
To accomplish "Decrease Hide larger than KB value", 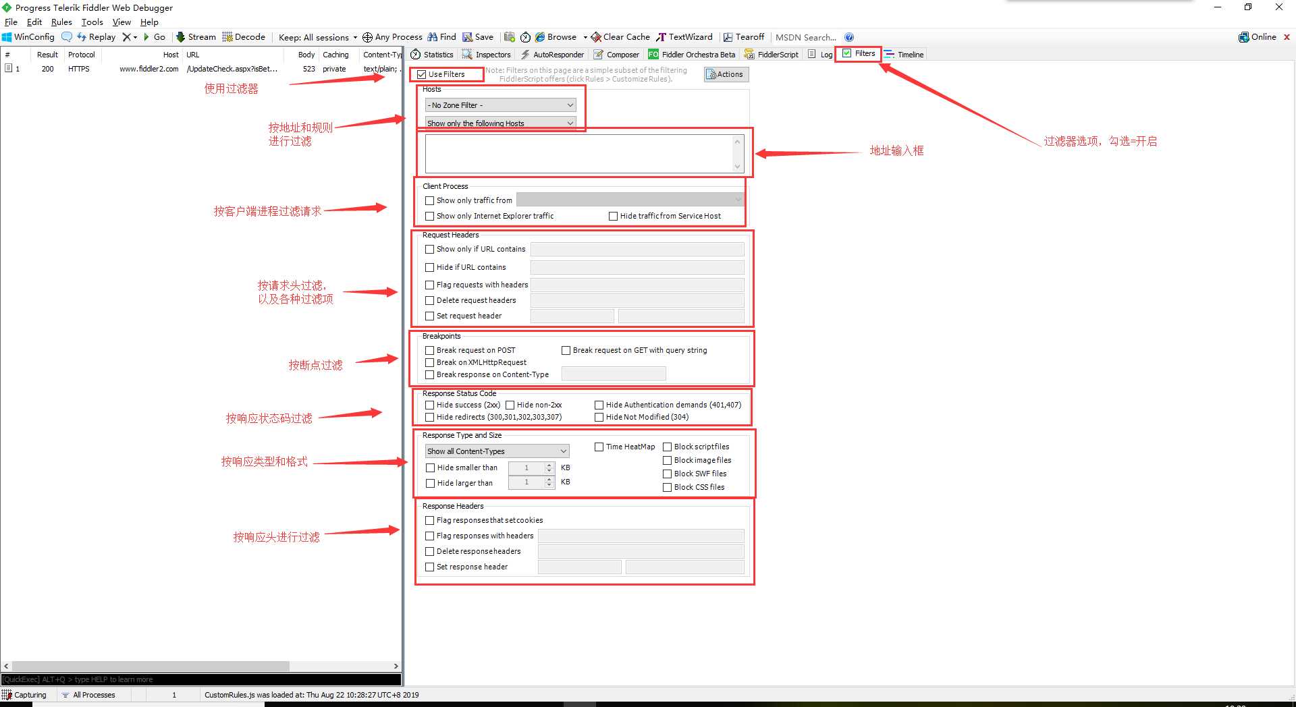I will pos(549,485).
